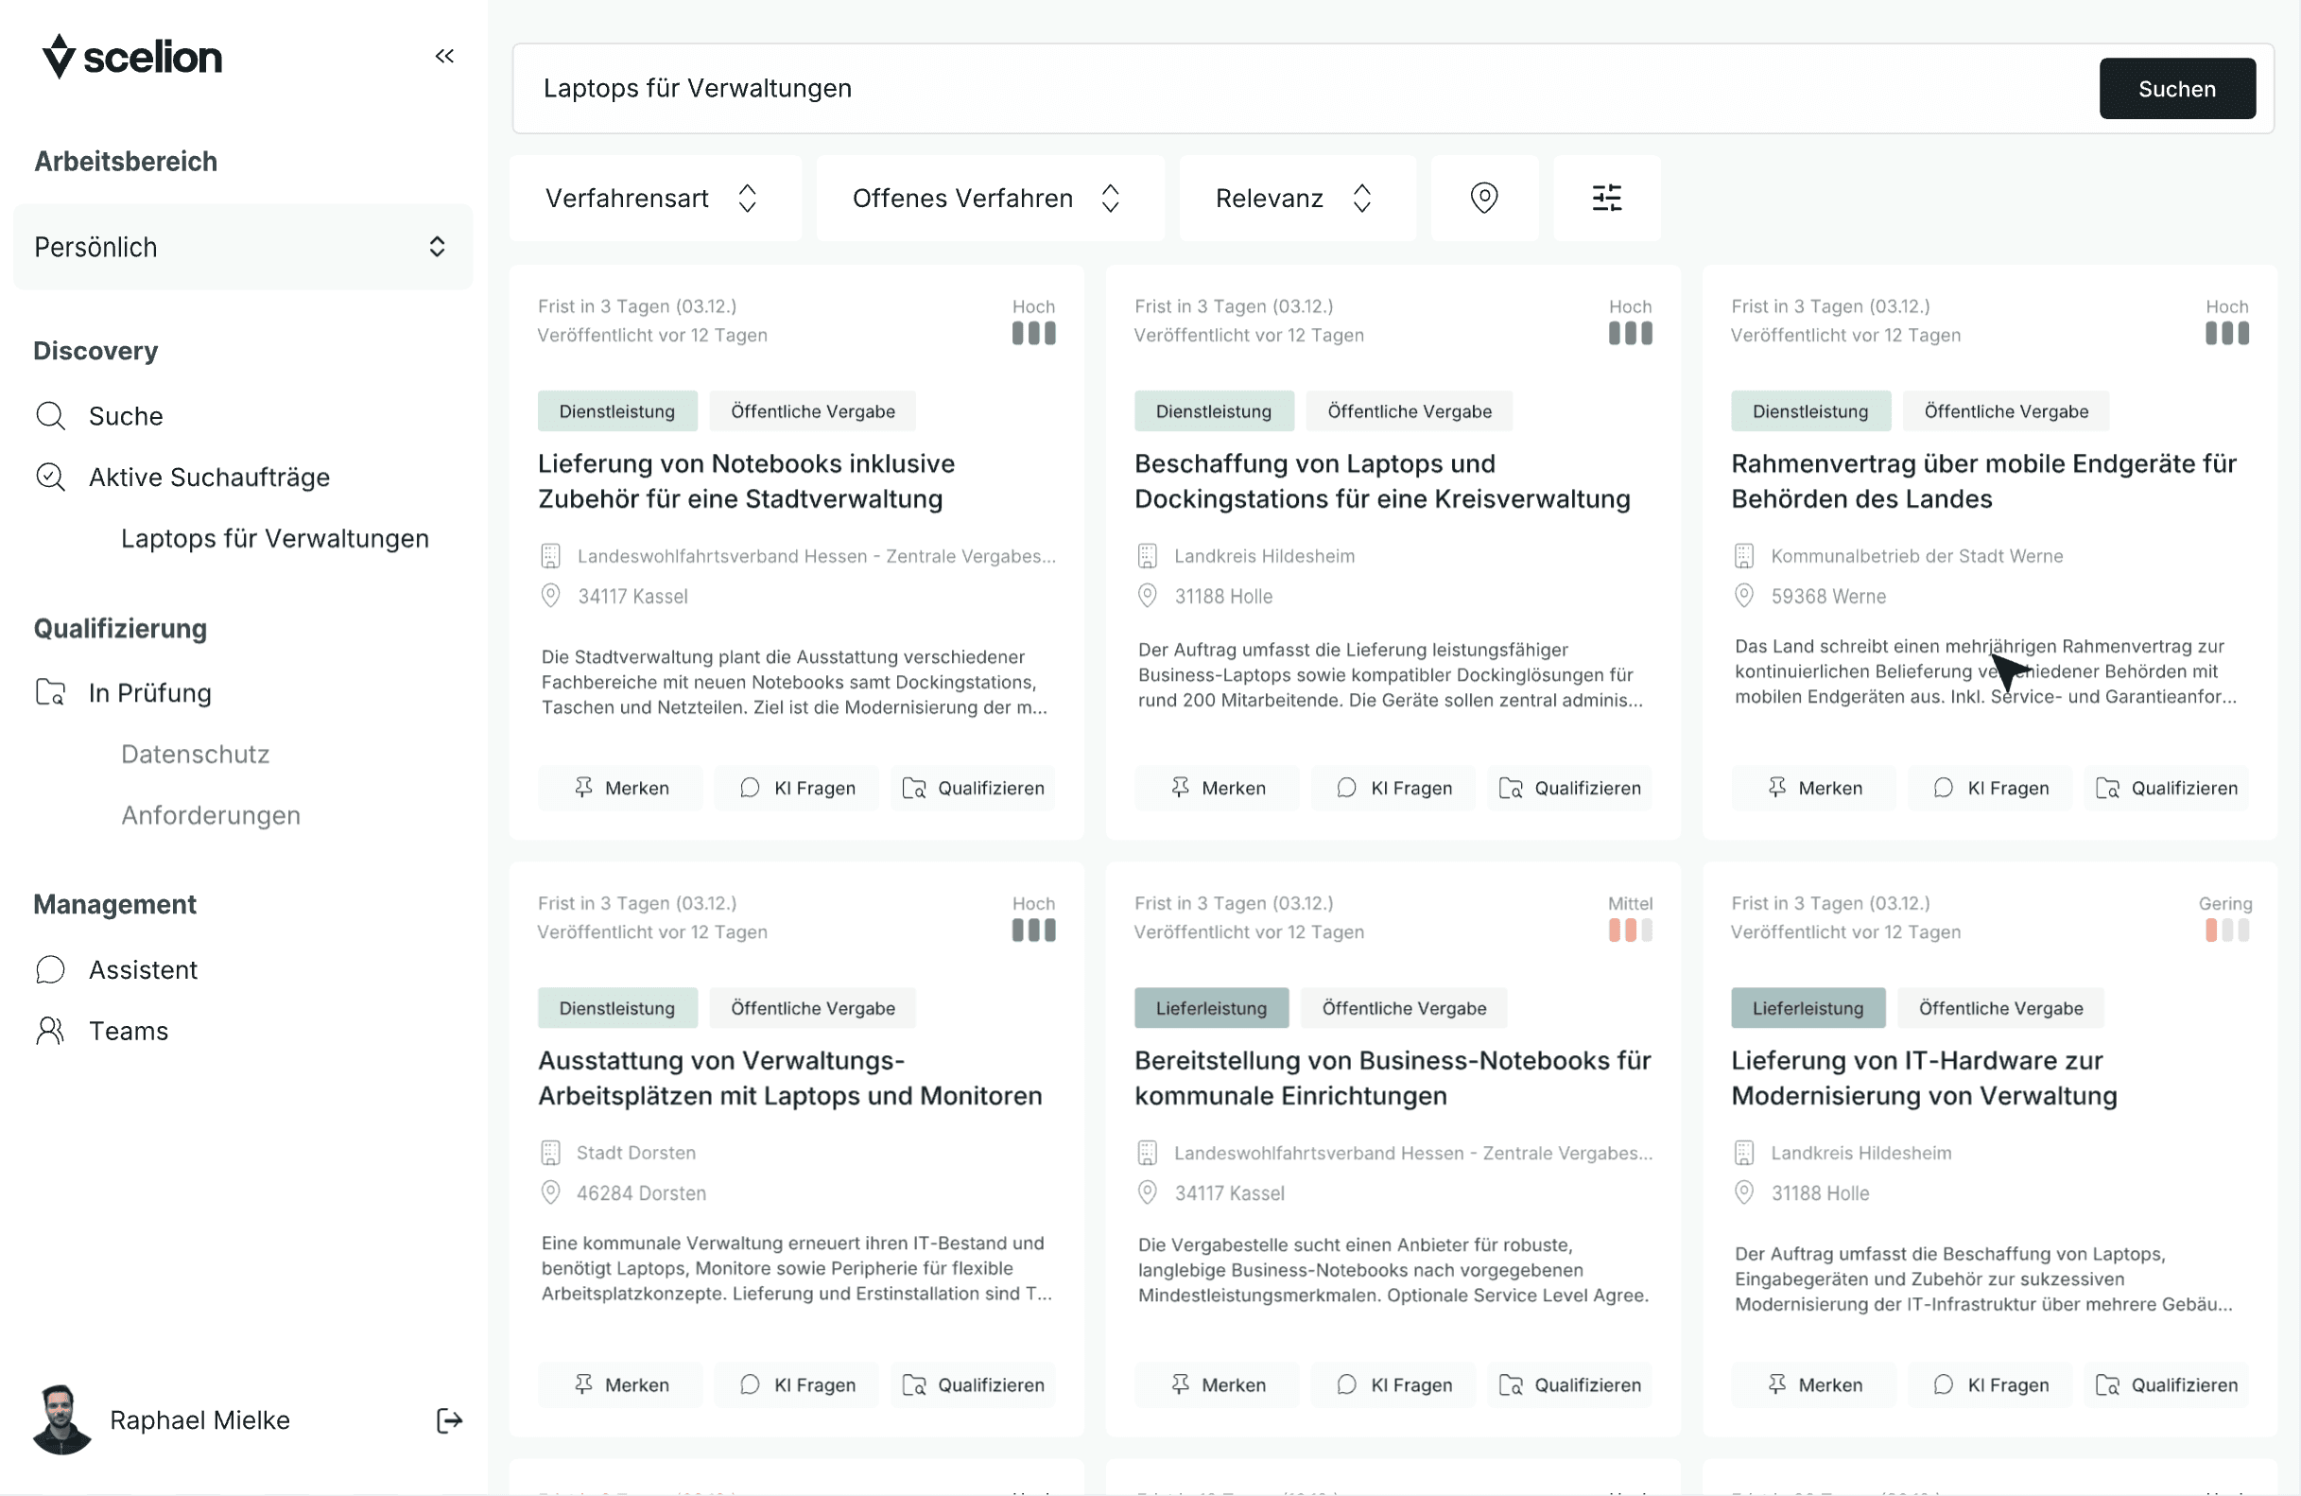Click Qualifizieren on the Stadt Dorsten tender
This screenshot has width=2301, height=1496.
click(x=973, y=1383)
